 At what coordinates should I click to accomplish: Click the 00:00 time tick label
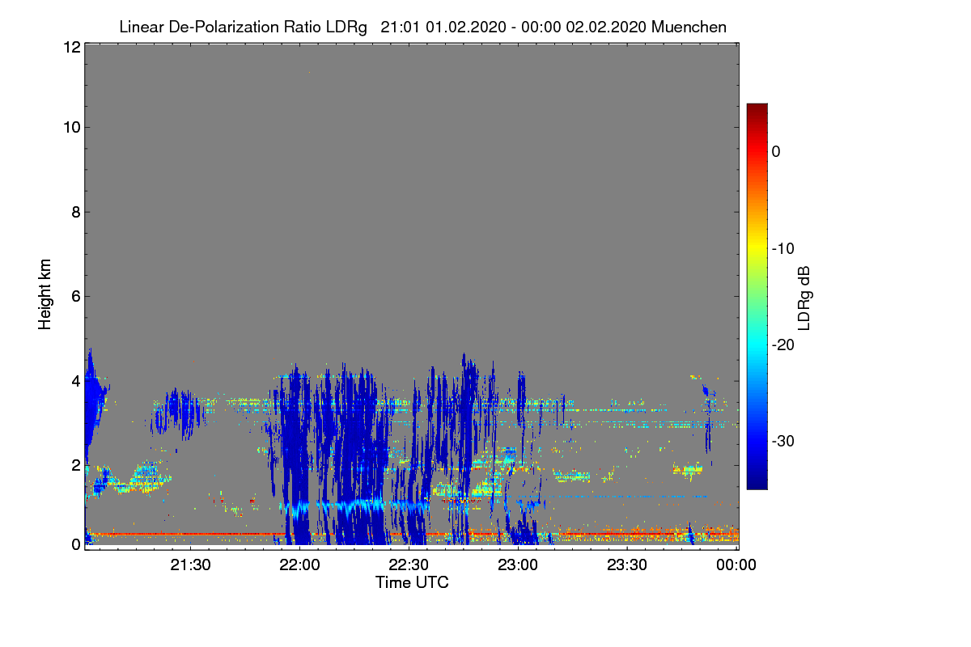(x=736, y=565)
